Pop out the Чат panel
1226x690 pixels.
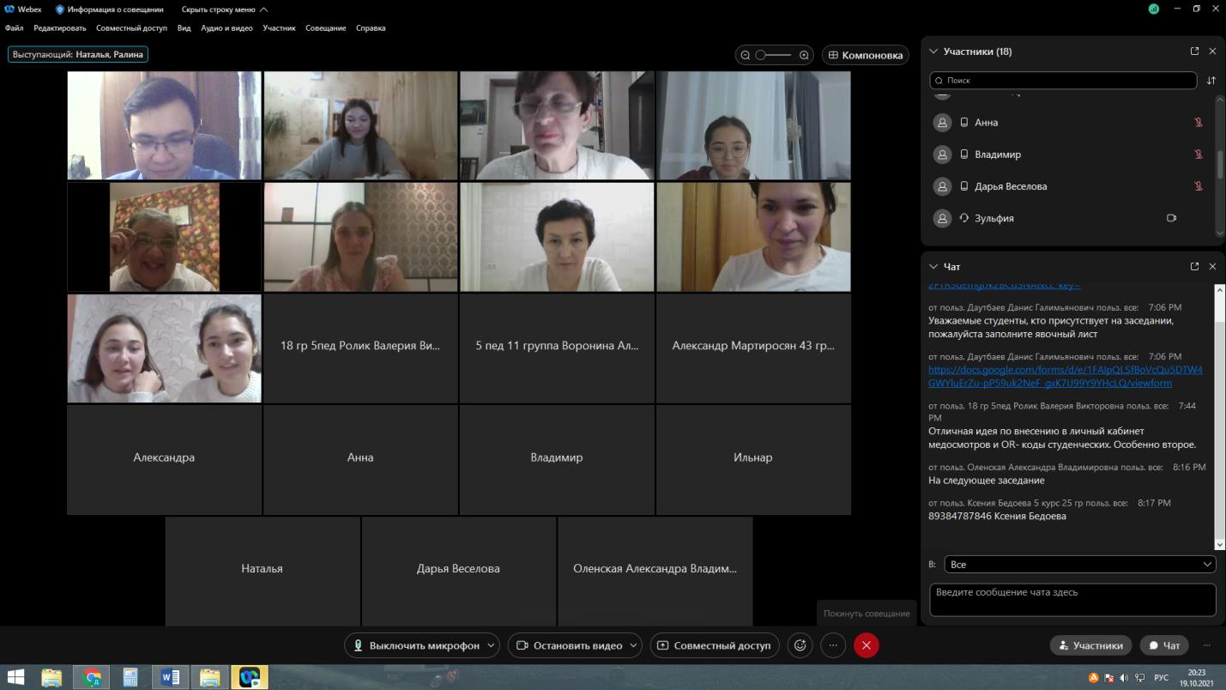coord(1194,267)
